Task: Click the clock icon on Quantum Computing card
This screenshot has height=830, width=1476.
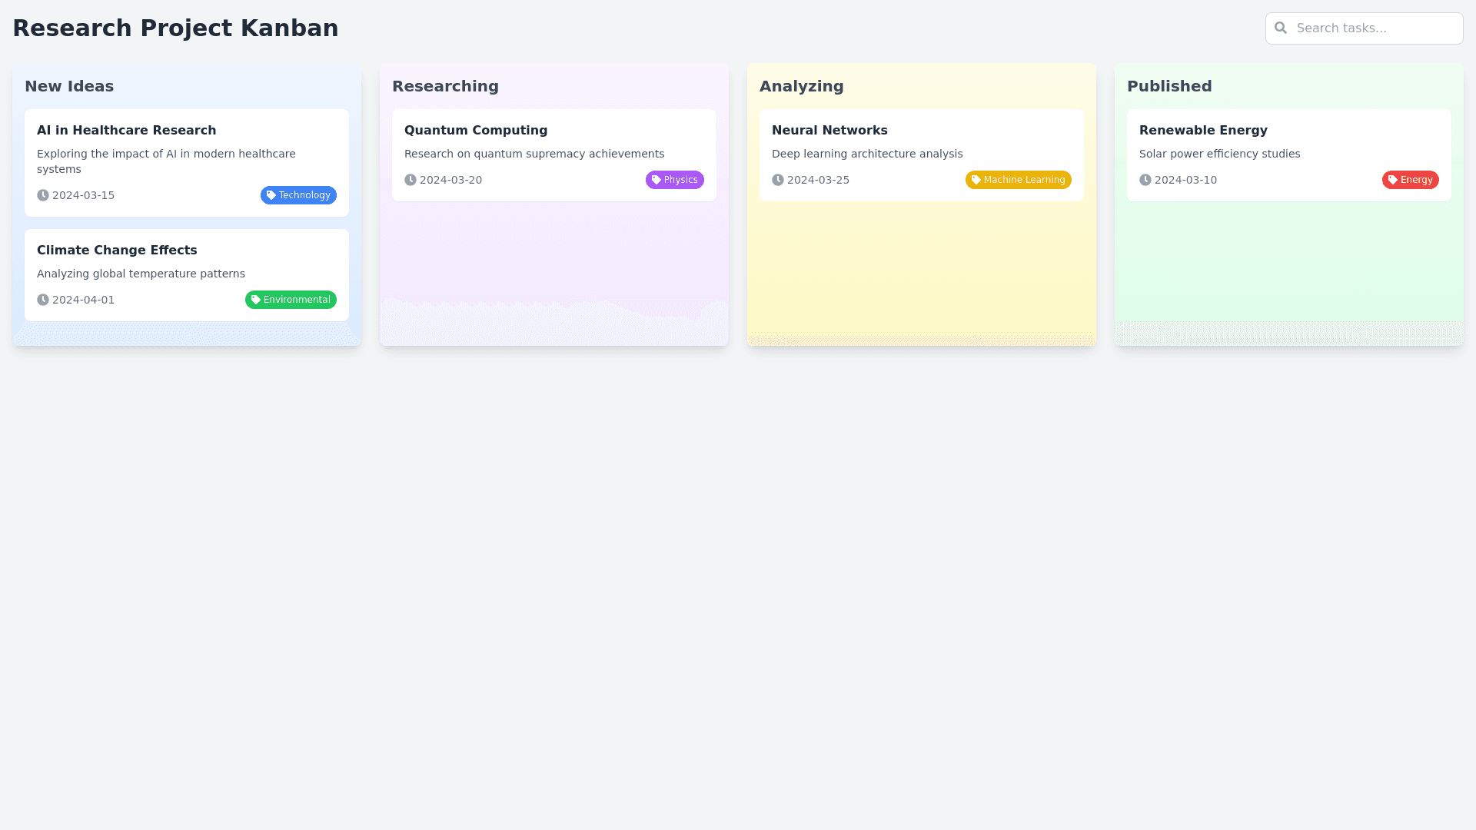Action: (411, 180)
